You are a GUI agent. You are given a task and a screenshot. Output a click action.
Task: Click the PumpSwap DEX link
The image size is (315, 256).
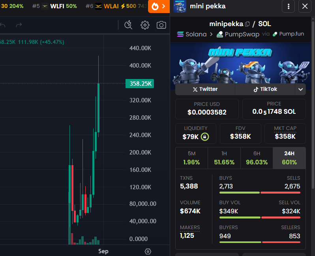(238, 34)
